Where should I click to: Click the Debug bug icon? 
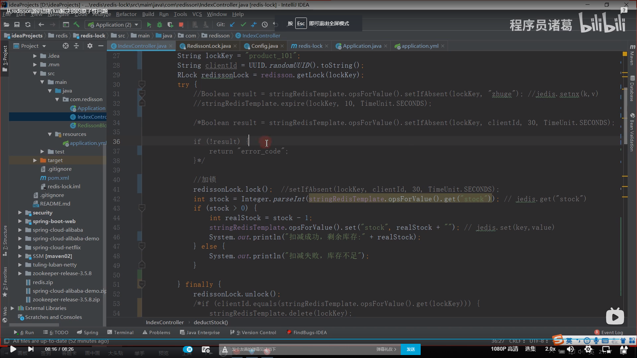(x=160, y=25)
